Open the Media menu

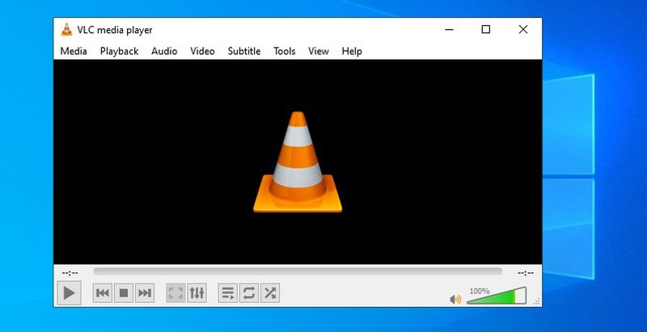[x=74, y=51]
